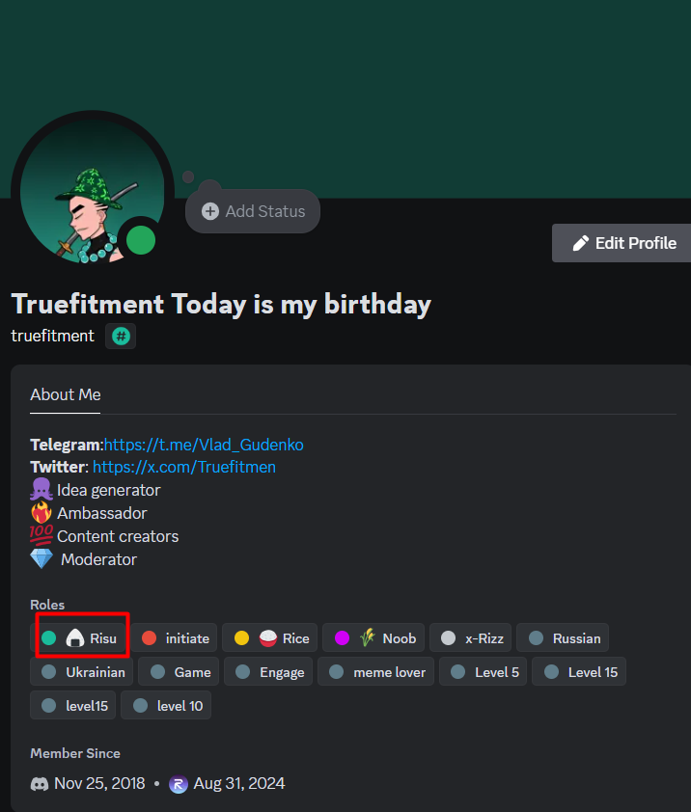This screenshot has width=691, height=812.
Task: Open the Twitter x.com/Truefitmen link
Action: coord(184,467)
